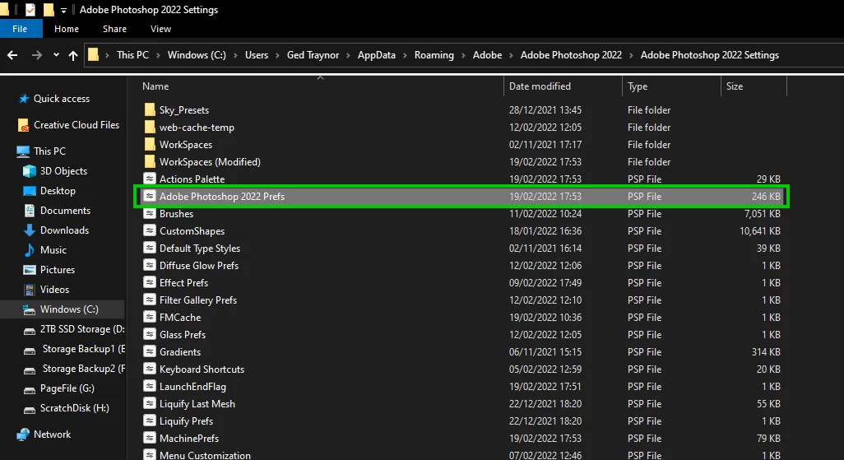
Task: Navigate to Windows (C:) in address bar
Action: pyautogui.click(x=197, y=55)
